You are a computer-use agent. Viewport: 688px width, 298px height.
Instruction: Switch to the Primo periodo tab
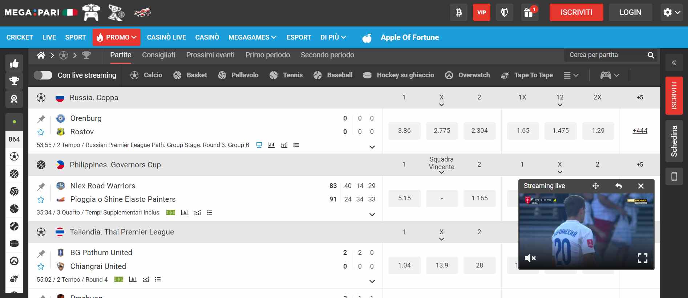pos(268,55)
